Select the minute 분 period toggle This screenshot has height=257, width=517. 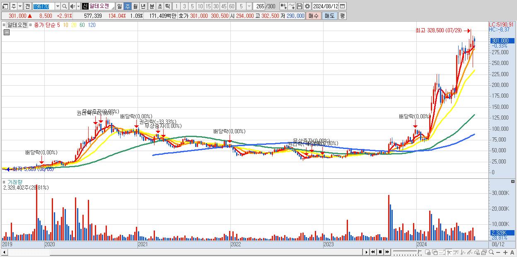point(152,6)
